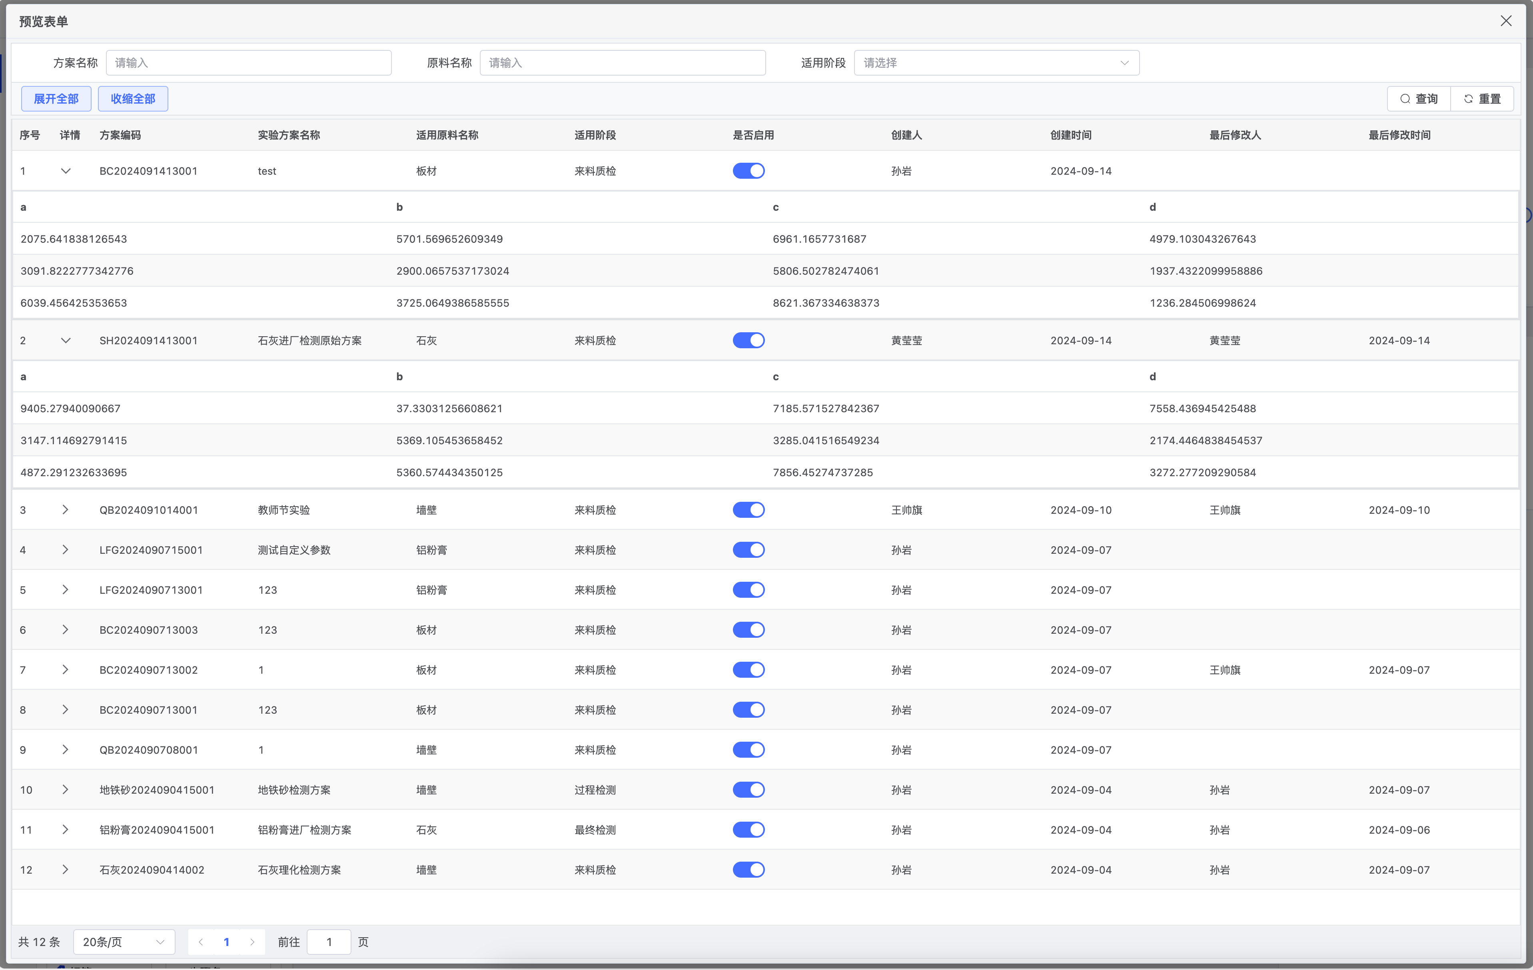Image resolution: width=1533 pixels, height=970 pixels.
Task: Toggle enable switch for LFG2024090713001
Action: (749, 590)
